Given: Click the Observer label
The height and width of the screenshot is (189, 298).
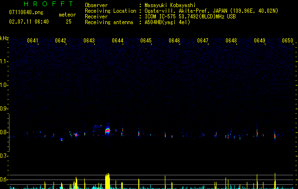Looking at the screenshot, I should (x=96, y=5).
